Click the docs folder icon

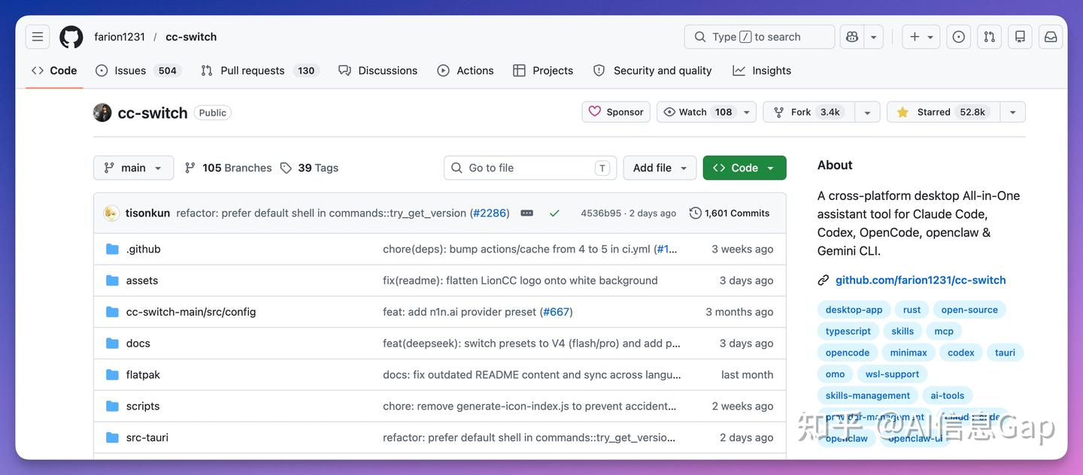click(x=113, y=343)
